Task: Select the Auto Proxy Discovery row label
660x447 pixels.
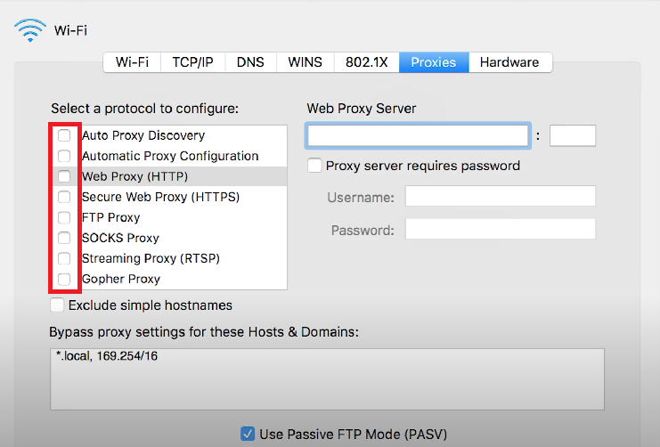Action: 143,135
